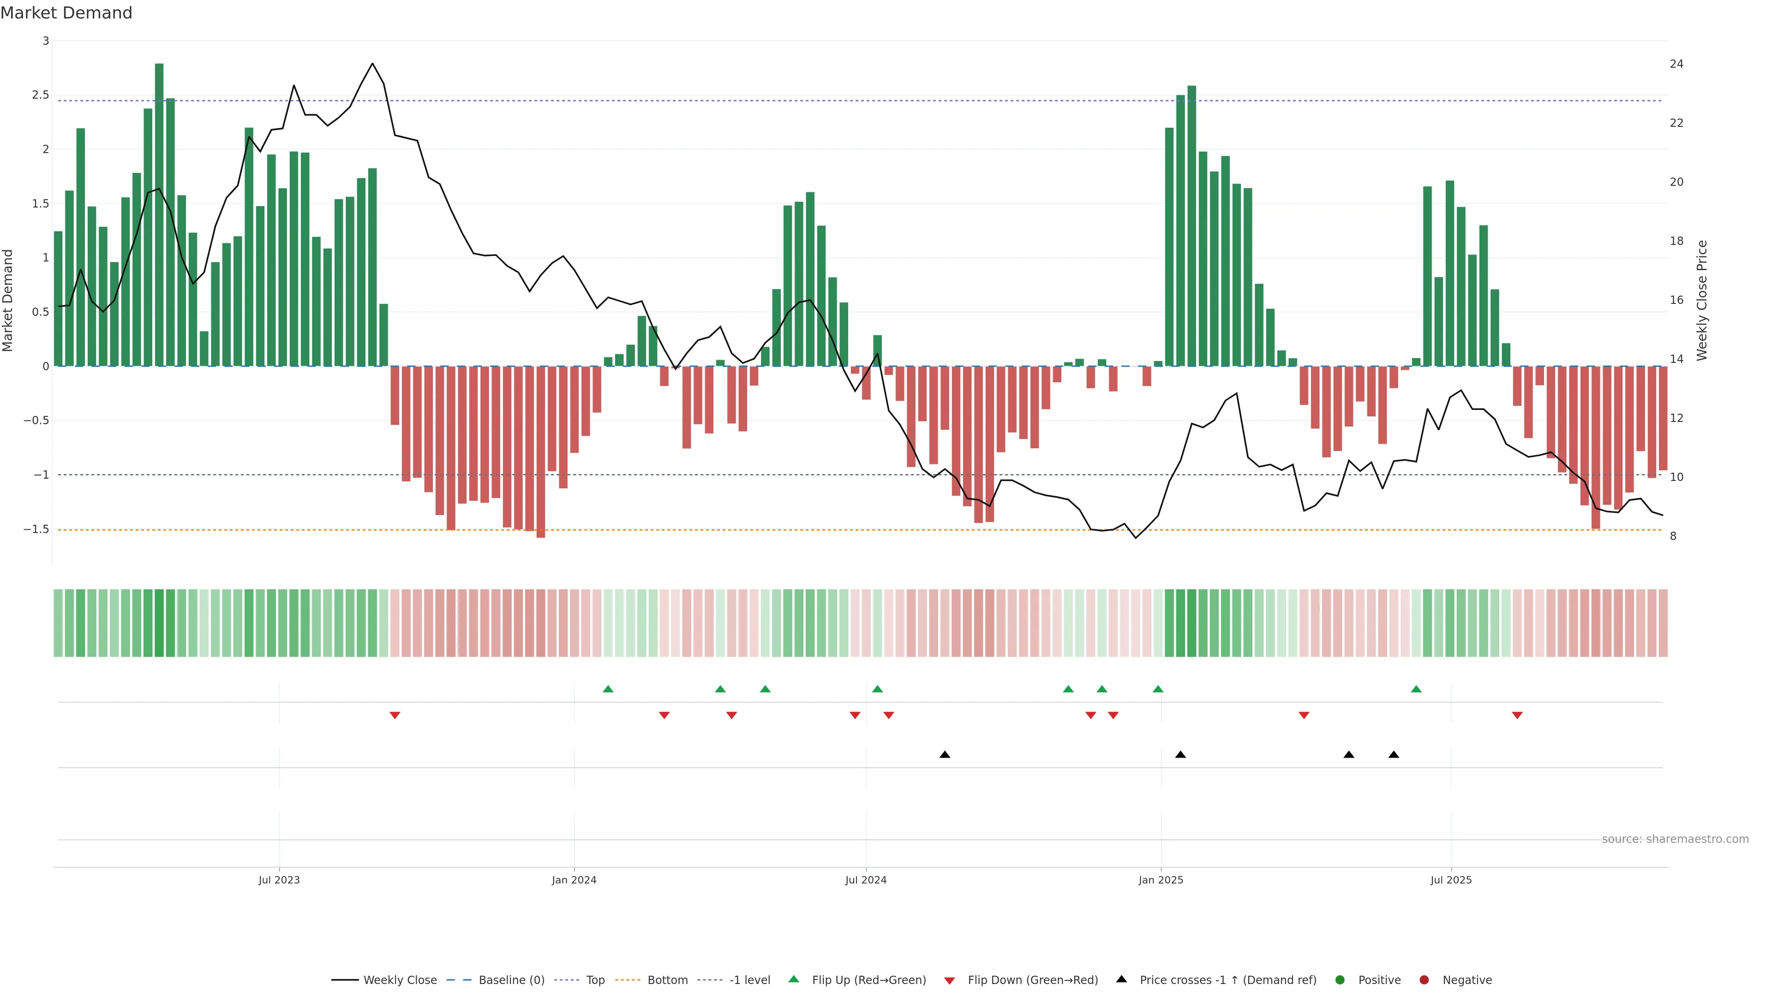Click the green Positive legend dot
The width and height of the screenshot is (1772, 996).
[1339, 979]
